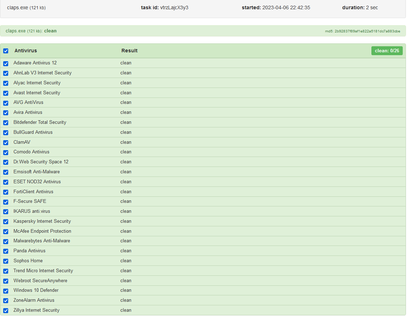Click the 'Panda Antivirus' name
This screenshot has width=407, height=316.
click(29, 251)
